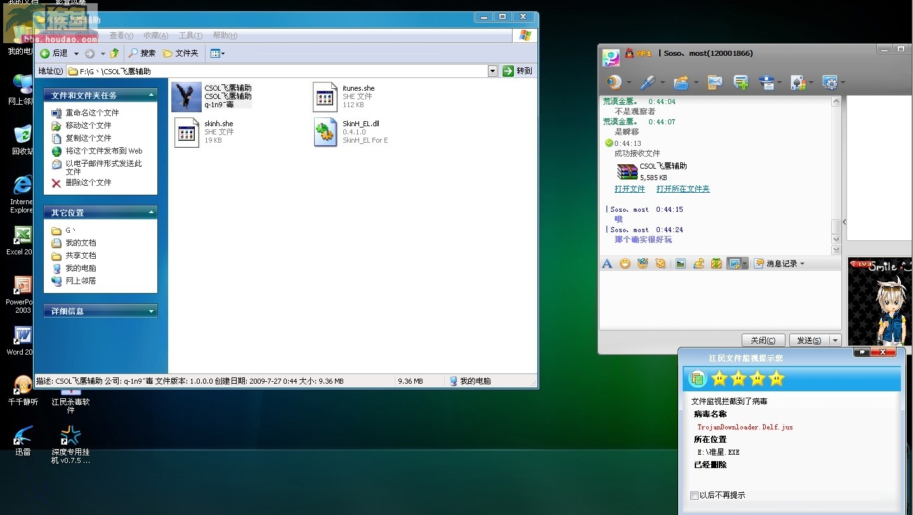The width and height of the screenshot is (913, 515).
Task: Click the magic emoticon icon in QQ
Action: pos(643,263)
